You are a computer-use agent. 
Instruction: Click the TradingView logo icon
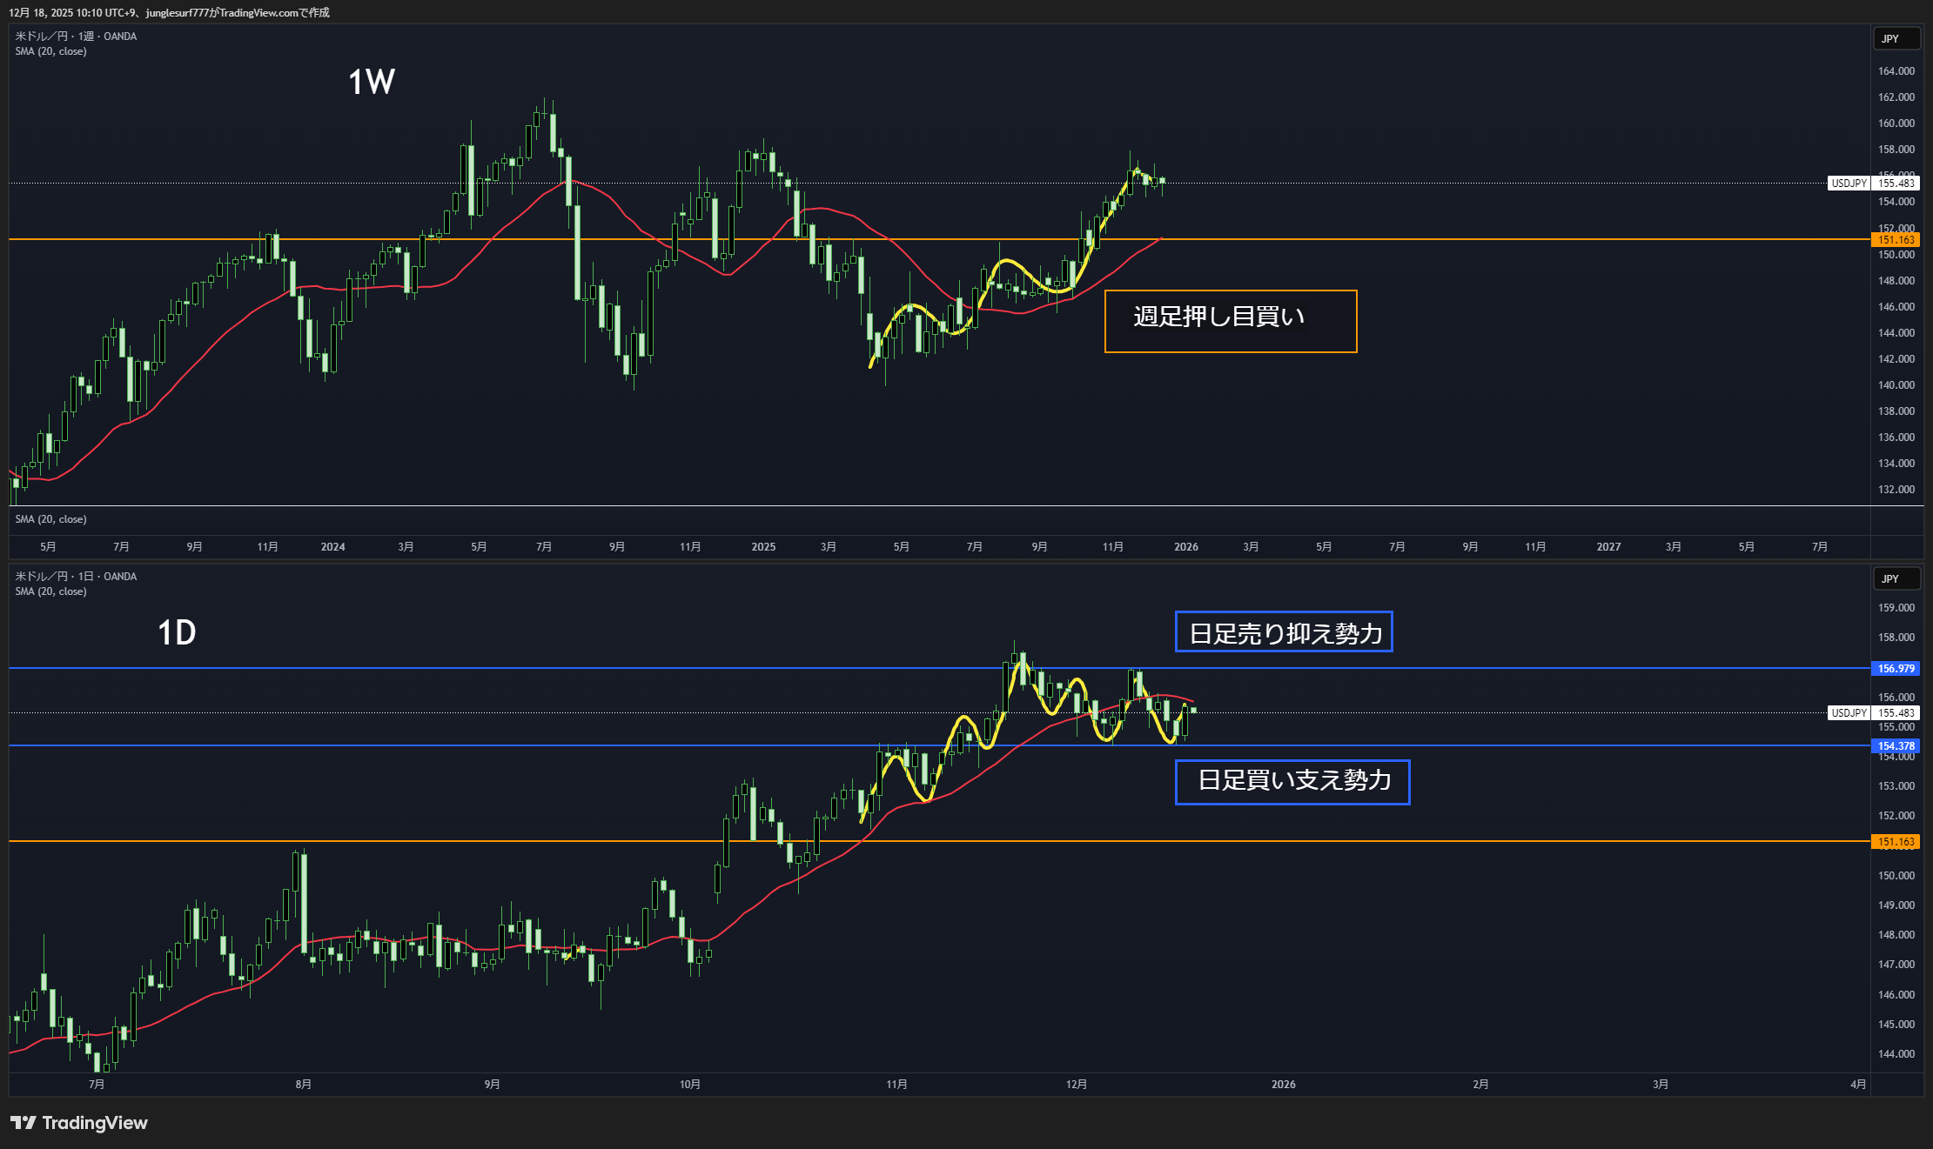pos(23,1123)
